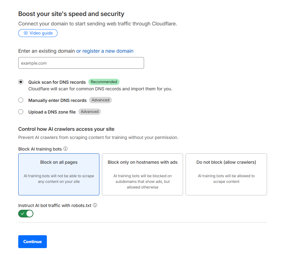284x255 pixels.
Task: Click Advanced badge beside Upload DNS zone file
Action: click(89, 112)
